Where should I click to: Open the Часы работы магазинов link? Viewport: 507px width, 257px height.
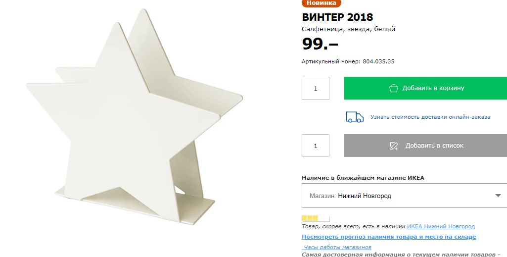[x=337, y=247]
